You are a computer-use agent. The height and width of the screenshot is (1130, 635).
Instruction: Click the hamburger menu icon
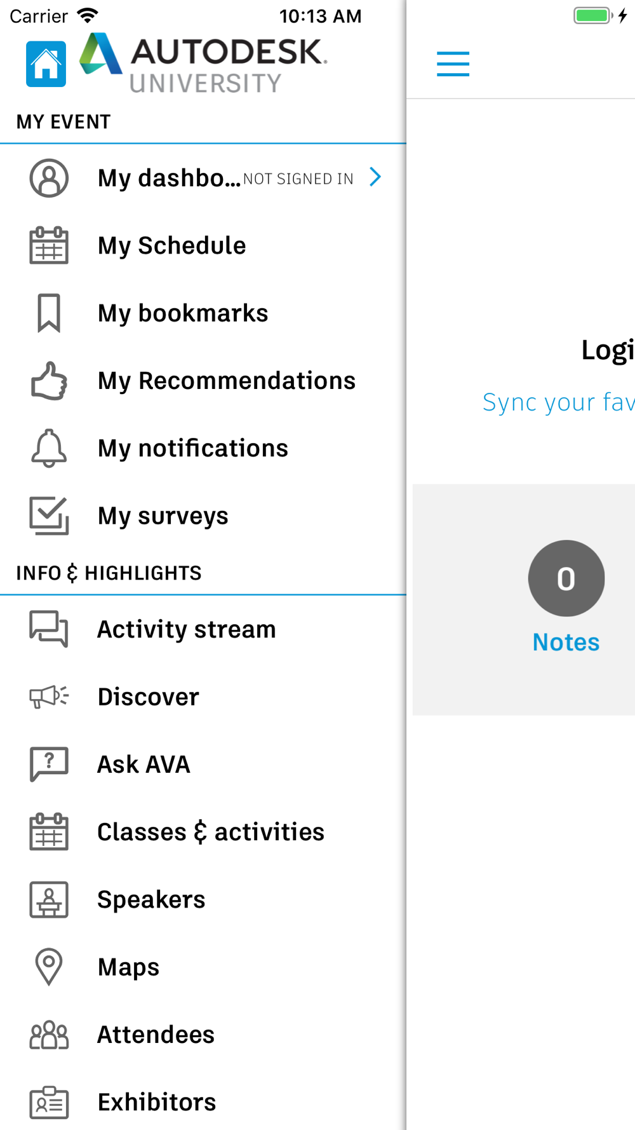(x=453, y=64)
